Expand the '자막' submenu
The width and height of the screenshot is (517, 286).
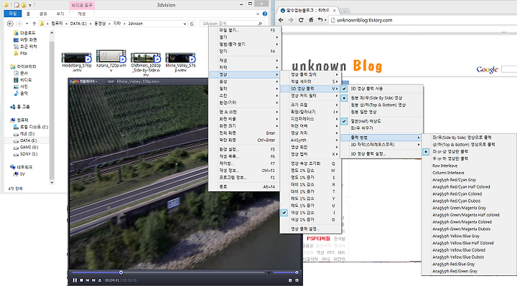244,67
